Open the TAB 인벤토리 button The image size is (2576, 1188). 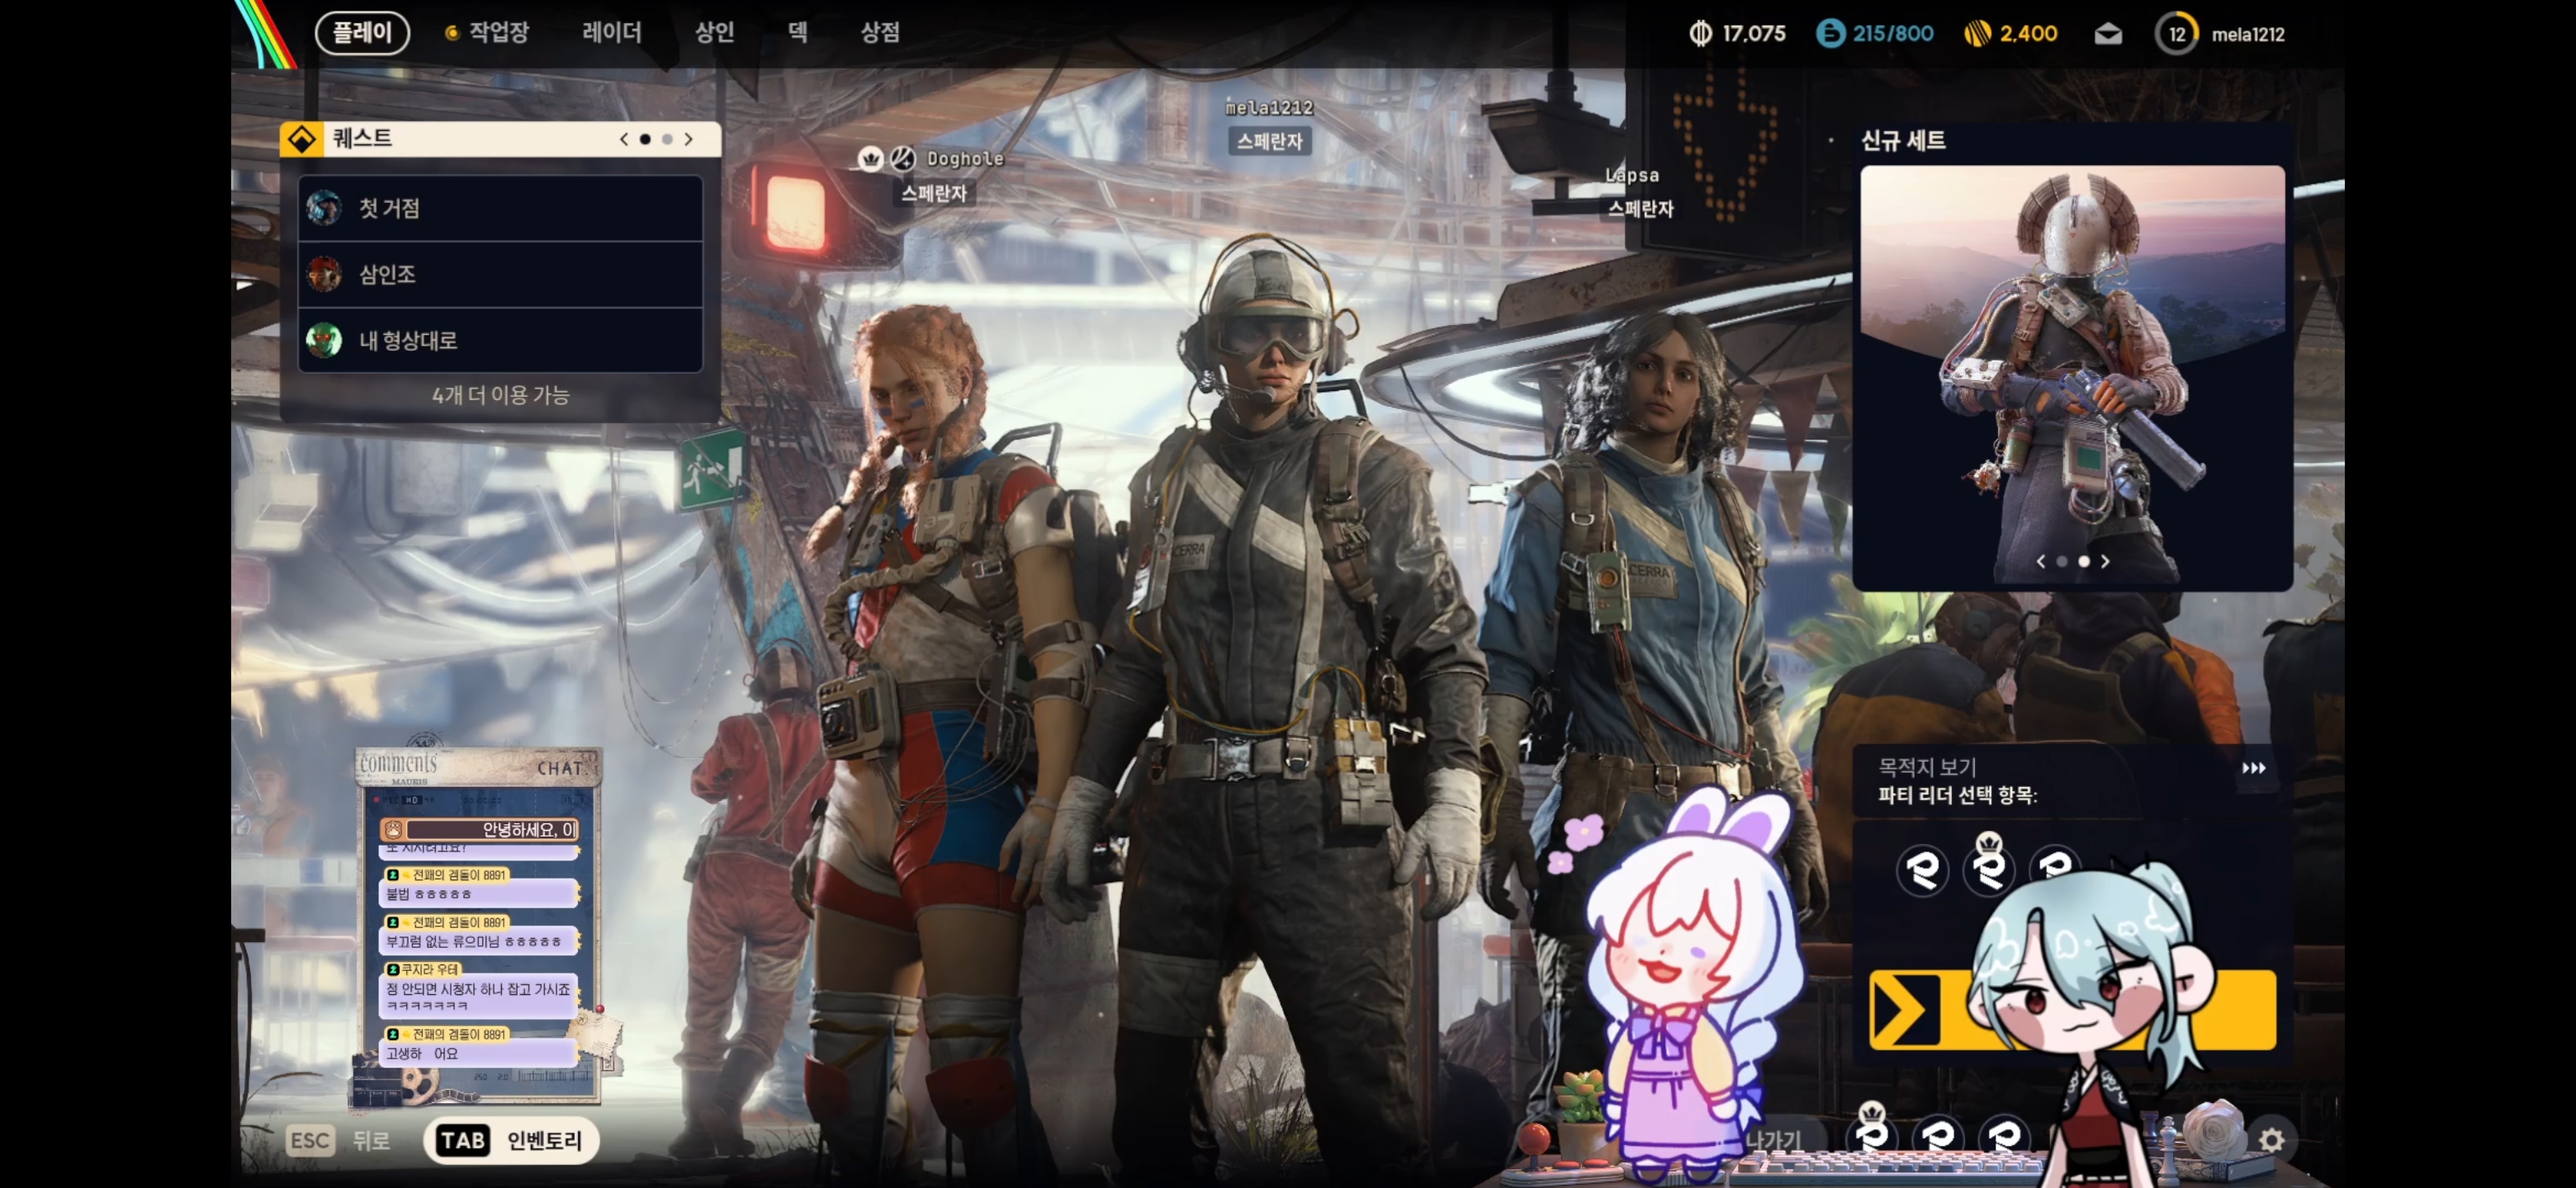[x=511, y=1140]
